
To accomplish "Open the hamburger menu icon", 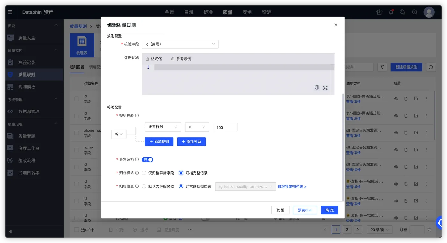I will tap(10, 12).
